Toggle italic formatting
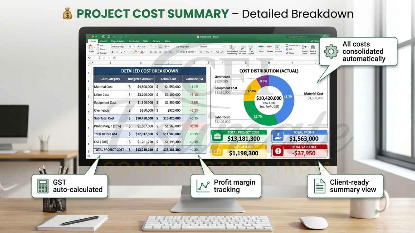The height and width of the screenshot is (233, 415). point(117,52)
